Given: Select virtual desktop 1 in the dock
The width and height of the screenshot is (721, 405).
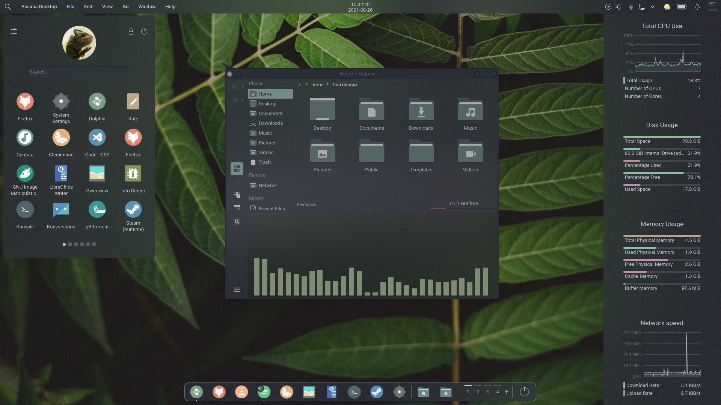Looking at the screenshot, I should click(468, 391).
